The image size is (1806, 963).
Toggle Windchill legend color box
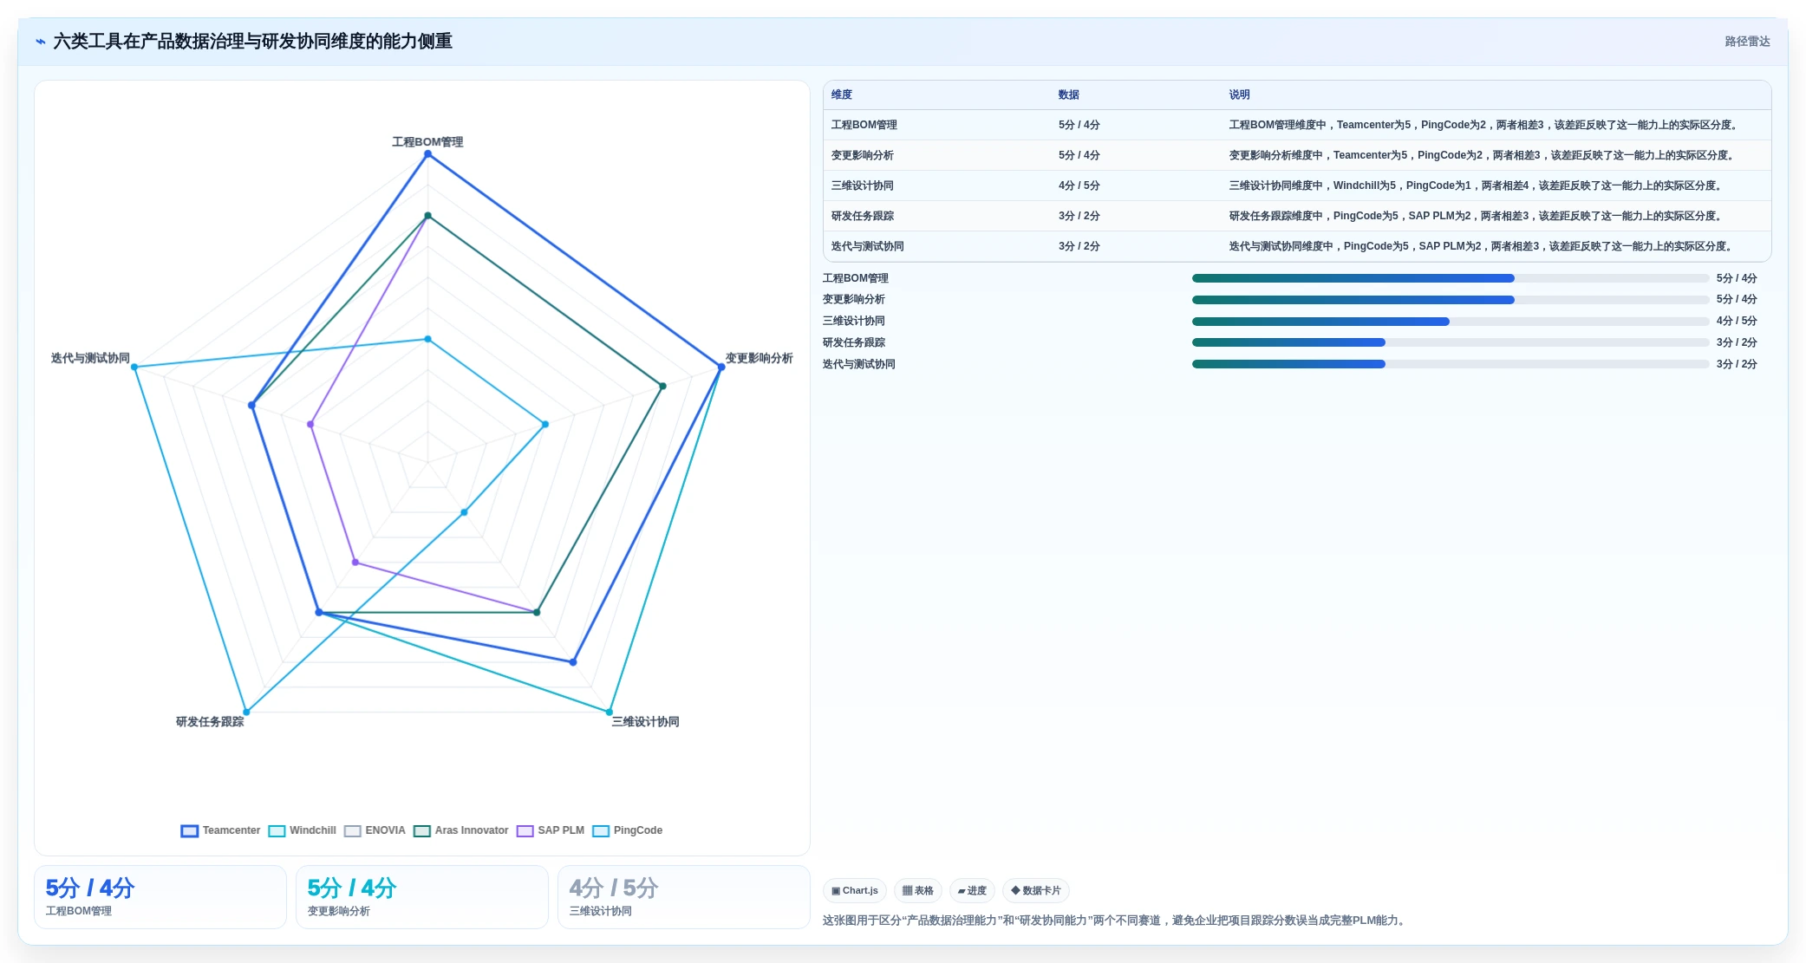coord(277,830)
